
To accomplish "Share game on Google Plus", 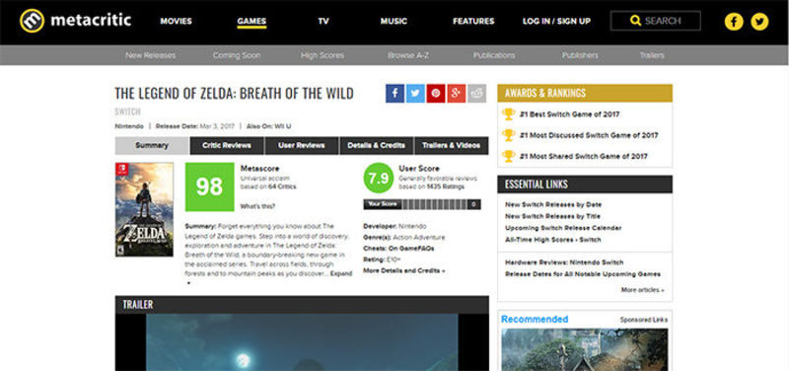I will click(x=457, y=93).
